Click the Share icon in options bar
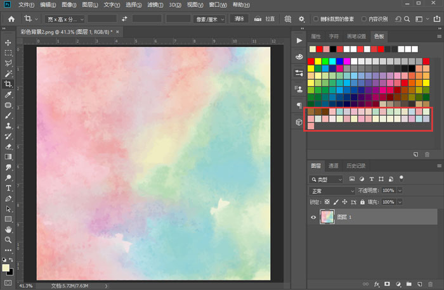Screen dimensions: 444x290 point(437,19)
